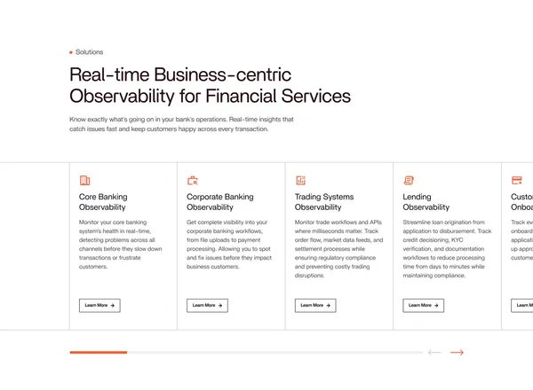Click the 'Get complete visibility' description
The image size is (533, 390).
229,244
